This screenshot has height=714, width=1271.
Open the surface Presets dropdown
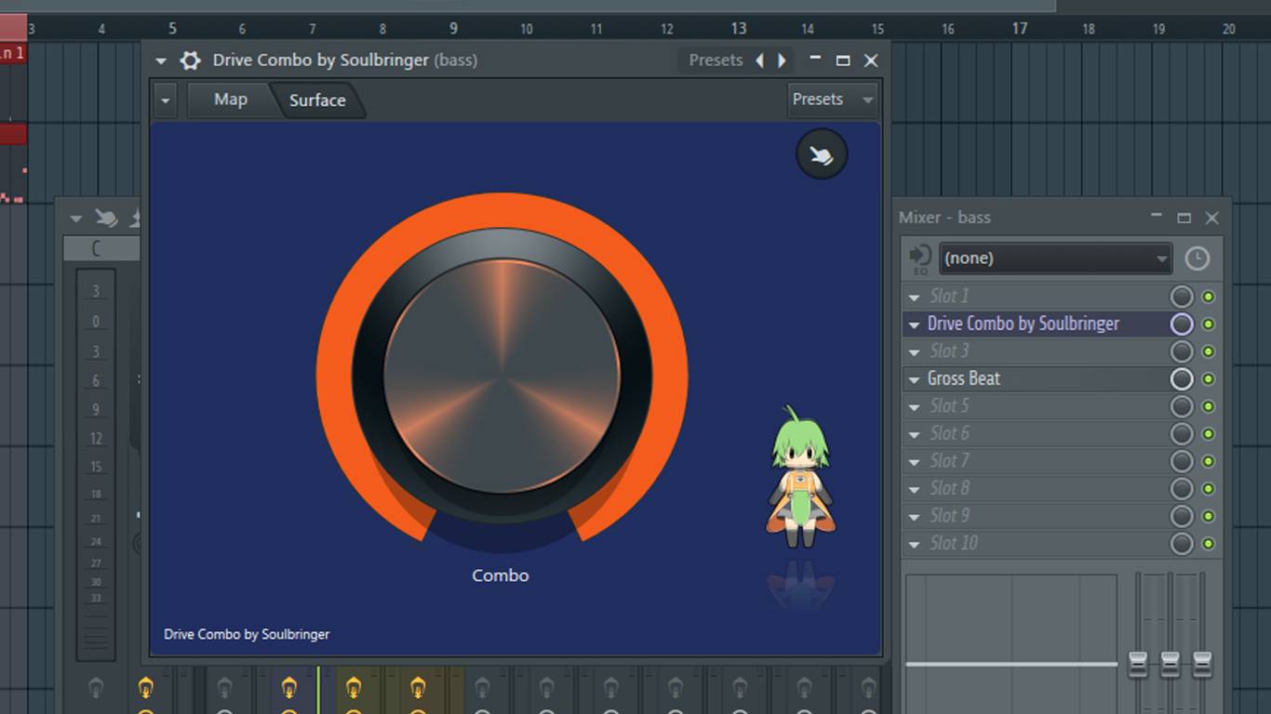pyautogui.click(x=832, y=99)
